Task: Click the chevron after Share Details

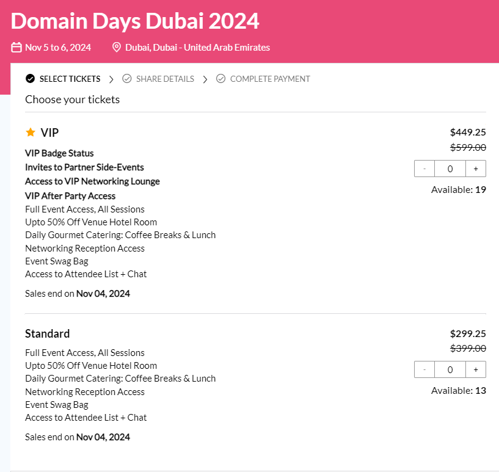Action: coord(205,79)
